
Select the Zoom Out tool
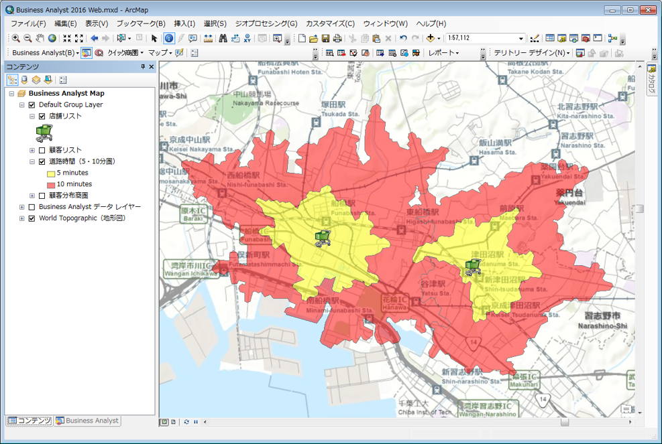click(x=27, y=38)
